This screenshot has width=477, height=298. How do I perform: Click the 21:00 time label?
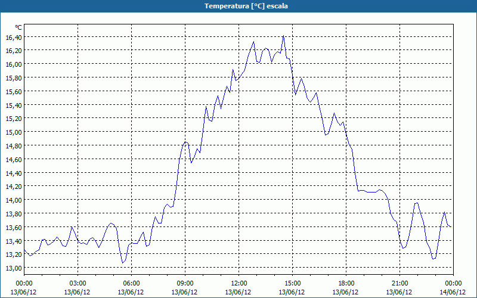(399, 284)
